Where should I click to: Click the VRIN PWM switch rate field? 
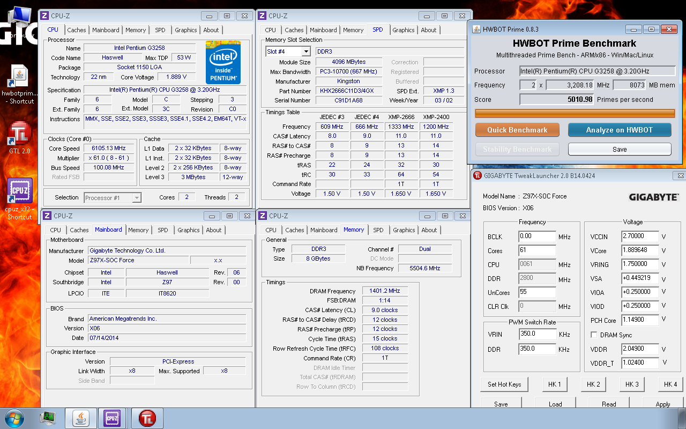[538, 334]
